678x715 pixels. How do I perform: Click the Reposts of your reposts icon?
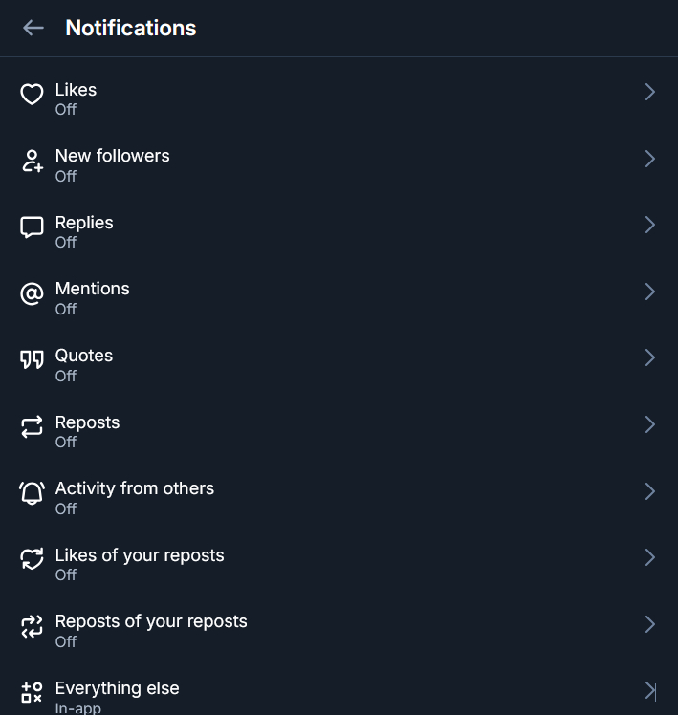[33, 627]
